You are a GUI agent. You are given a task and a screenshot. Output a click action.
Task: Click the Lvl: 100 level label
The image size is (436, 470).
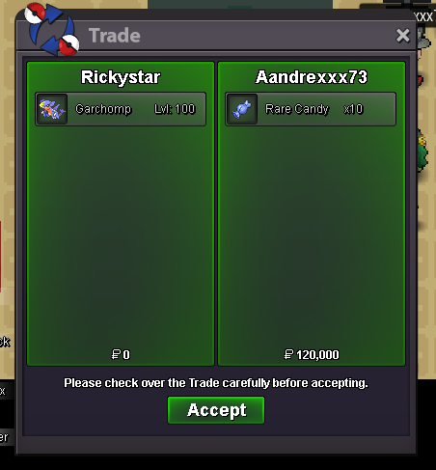pyautogui.click(x=175, y=109)
